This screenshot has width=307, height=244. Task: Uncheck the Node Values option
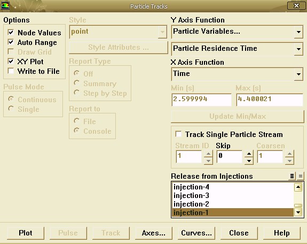tap(11, 33)
